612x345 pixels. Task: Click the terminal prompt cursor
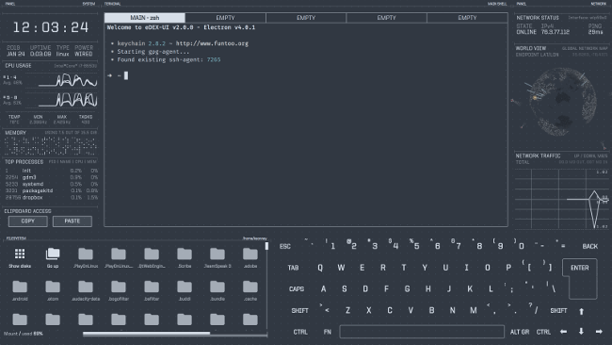click(126, 75)
